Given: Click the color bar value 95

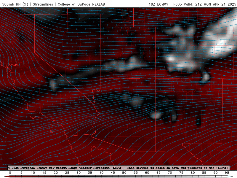Looking at the screenshot, I should 227,173.
